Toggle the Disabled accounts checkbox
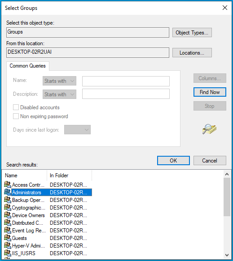The image size is (233, 261). (x=16, y=107)
